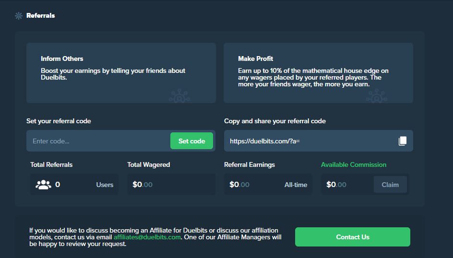Claim the available commission

point(390,185)
